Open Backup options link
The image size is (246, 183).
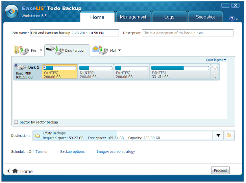tap(72, 152)
